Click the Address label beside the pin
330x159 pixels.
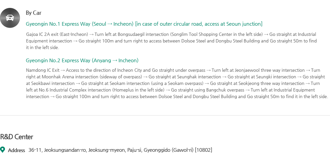pos(16,150)
